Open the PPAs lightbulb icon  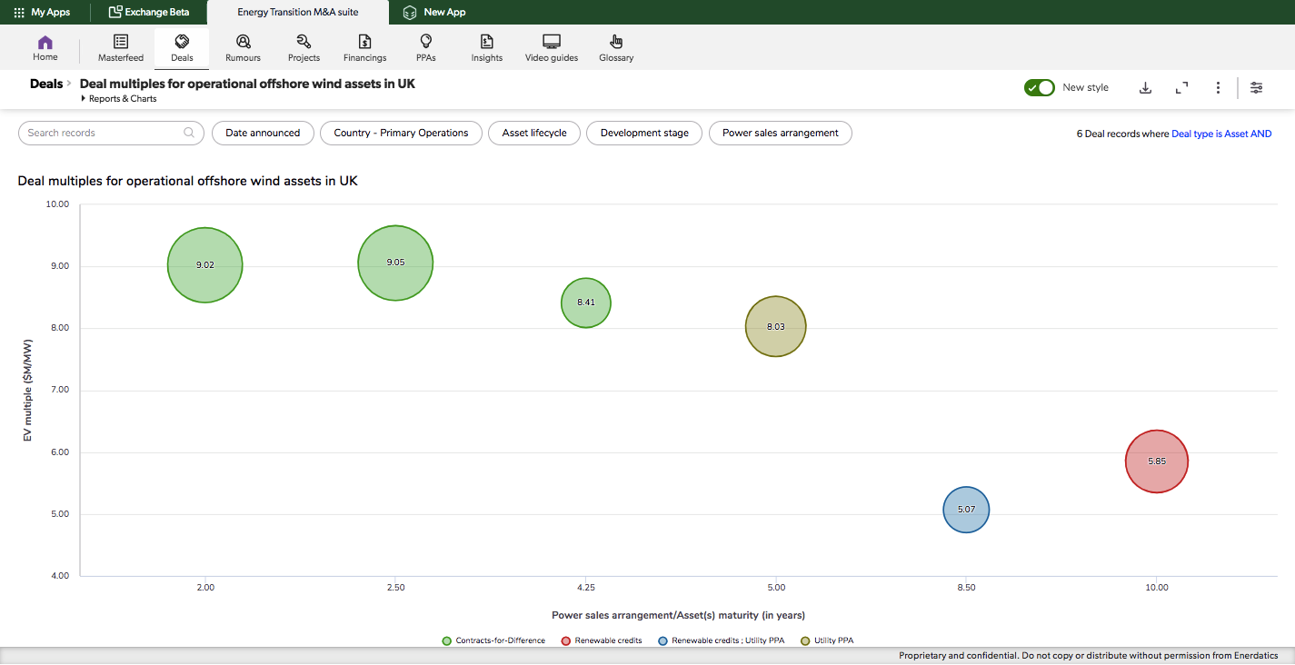(425, 42)
